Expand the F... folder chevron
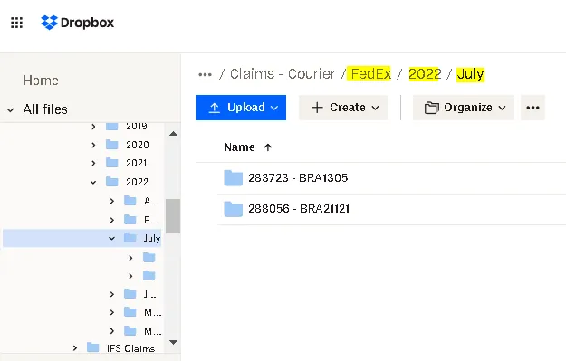Screen dimensions: 566x361 (112, 220)
